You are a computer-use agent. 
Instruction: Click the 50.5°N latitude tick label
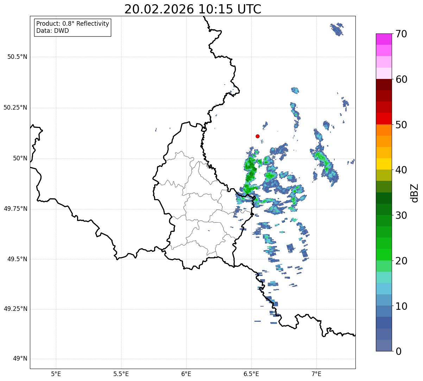point(17,57)
